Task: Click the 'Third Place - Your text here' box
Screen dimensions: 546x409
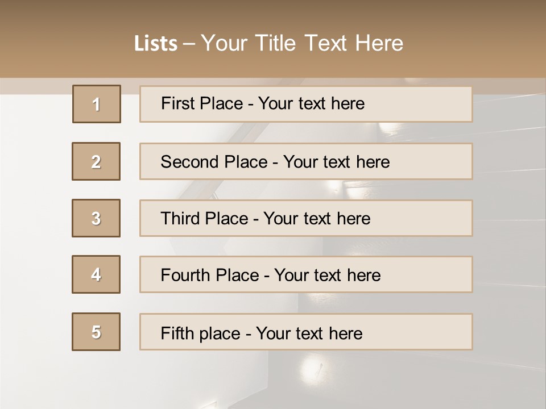Action: pos(306,218)
